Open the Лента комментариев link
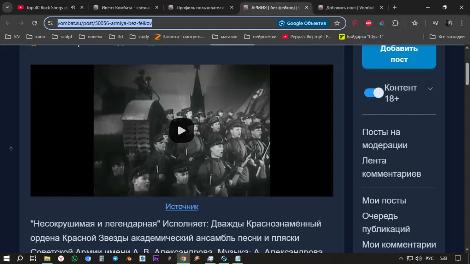 click(x=391, y=167)
